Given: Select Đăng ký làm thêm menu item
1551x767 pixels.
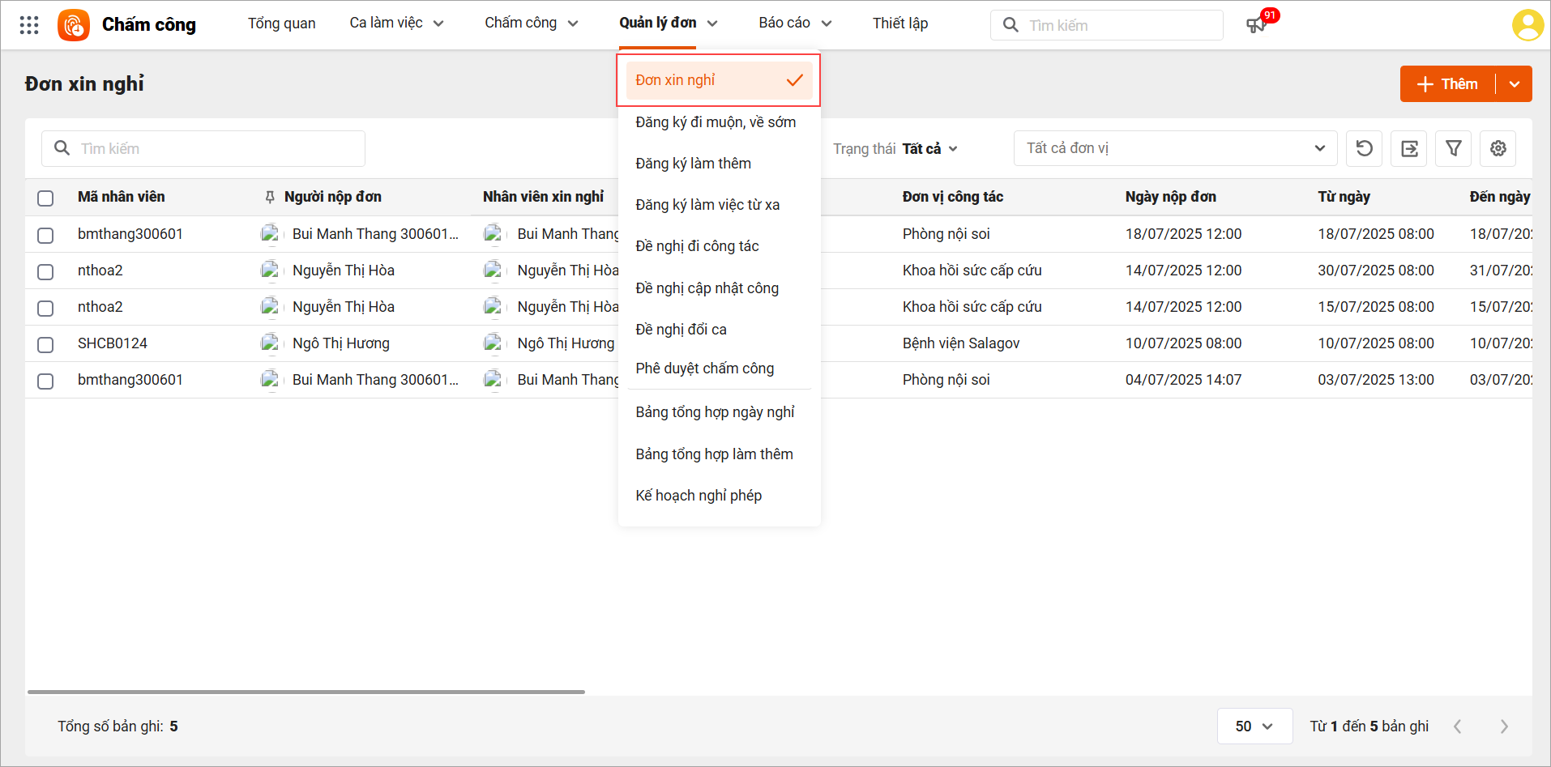Looking at the screenshot, I should (x=693, y=164).
